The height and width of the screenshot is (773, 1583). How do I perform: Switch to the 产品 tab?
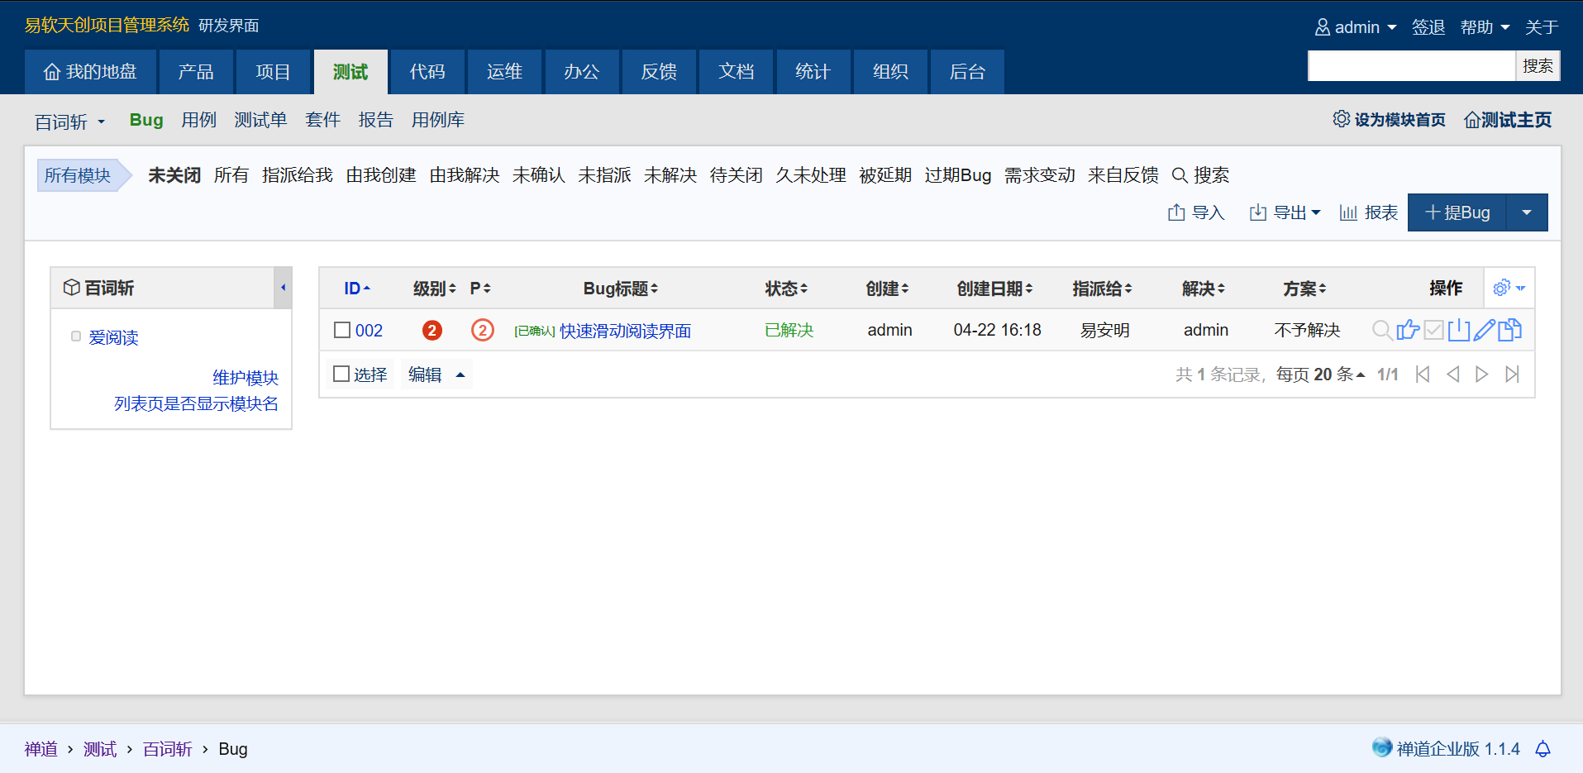point(196,72)
